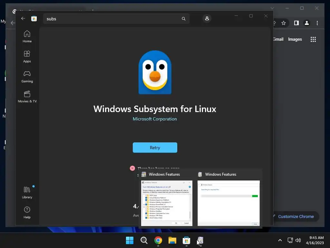Click Customize Chrome button

click(296, 217)
